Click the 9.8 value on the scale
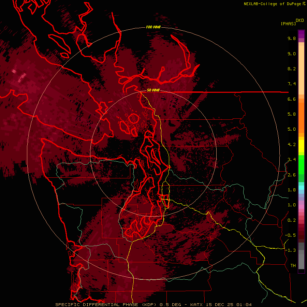 (292, 38)
